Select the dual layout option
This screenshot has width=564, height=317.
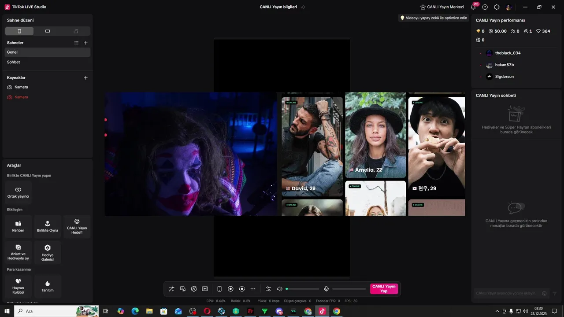coord(76,31)
